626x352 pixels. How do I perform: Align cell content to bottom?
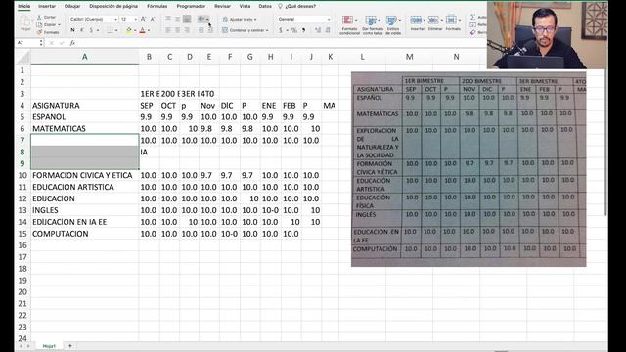(187, 19)
